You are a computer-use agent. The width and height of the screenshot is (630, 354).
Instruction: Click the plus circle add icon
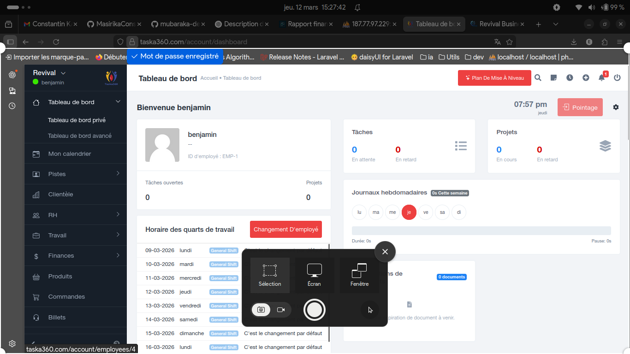tap(586, 78)
